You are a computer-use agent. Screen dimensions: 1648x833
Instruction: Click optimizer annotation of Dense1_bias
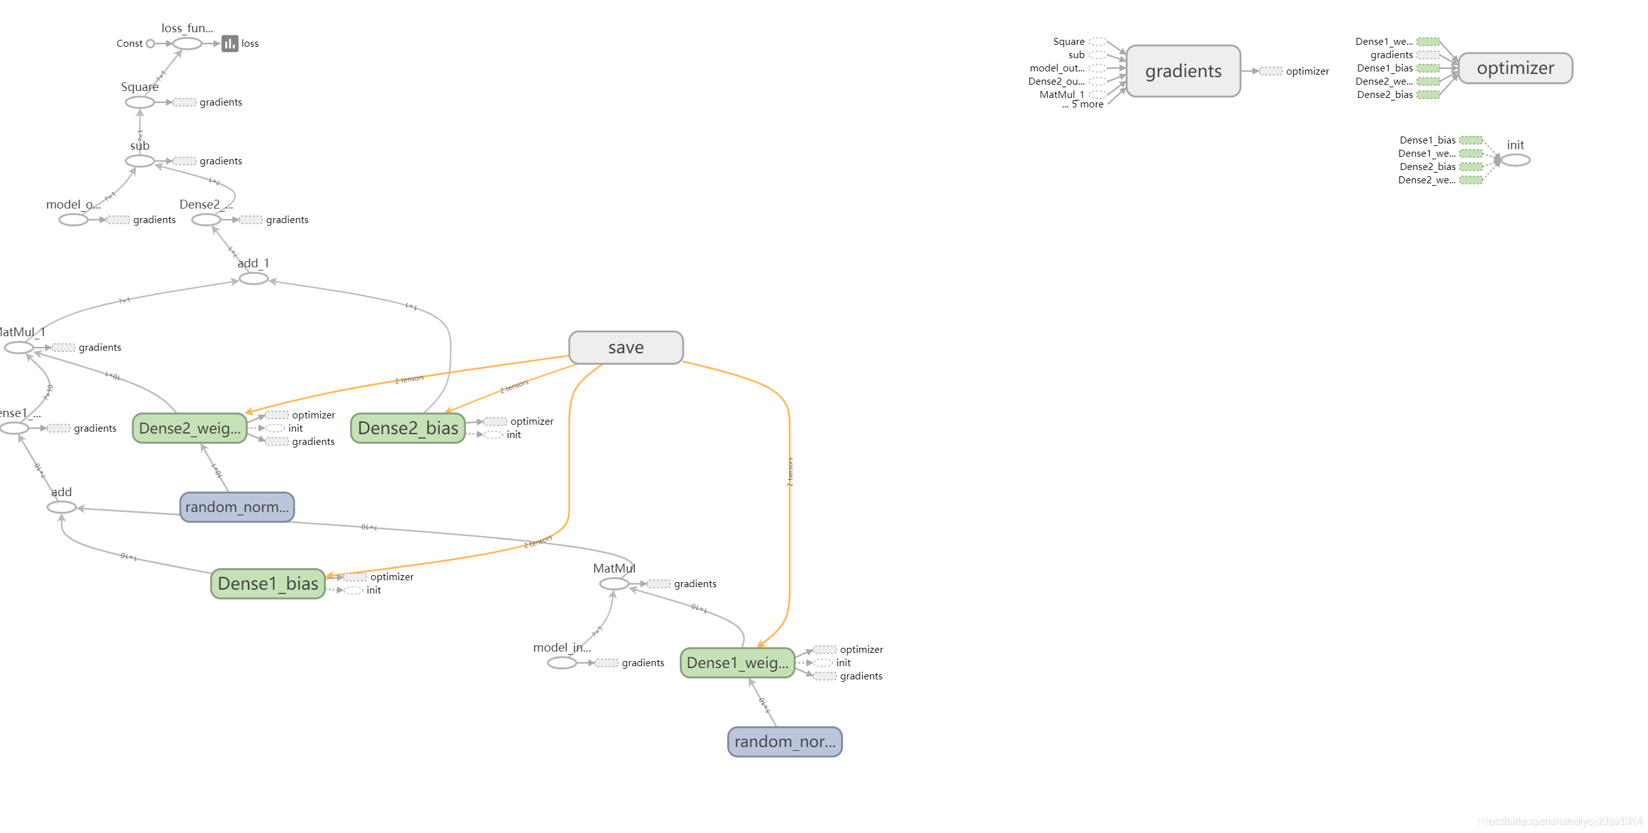379,576
